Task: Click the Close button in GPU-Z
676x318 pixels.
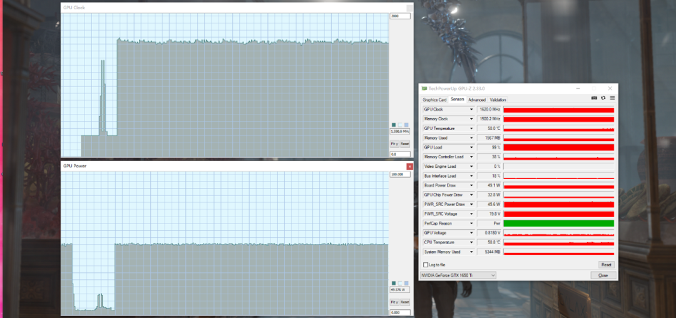Action: [603, 275]
